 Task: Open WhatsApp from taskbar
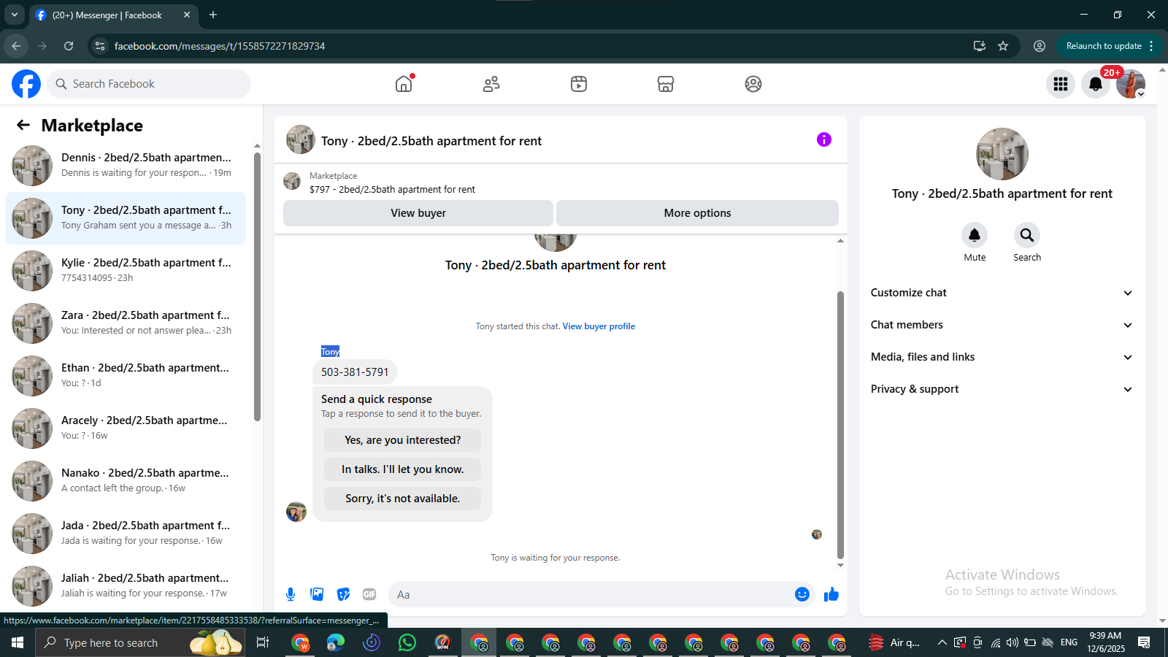tap(407, 642)
